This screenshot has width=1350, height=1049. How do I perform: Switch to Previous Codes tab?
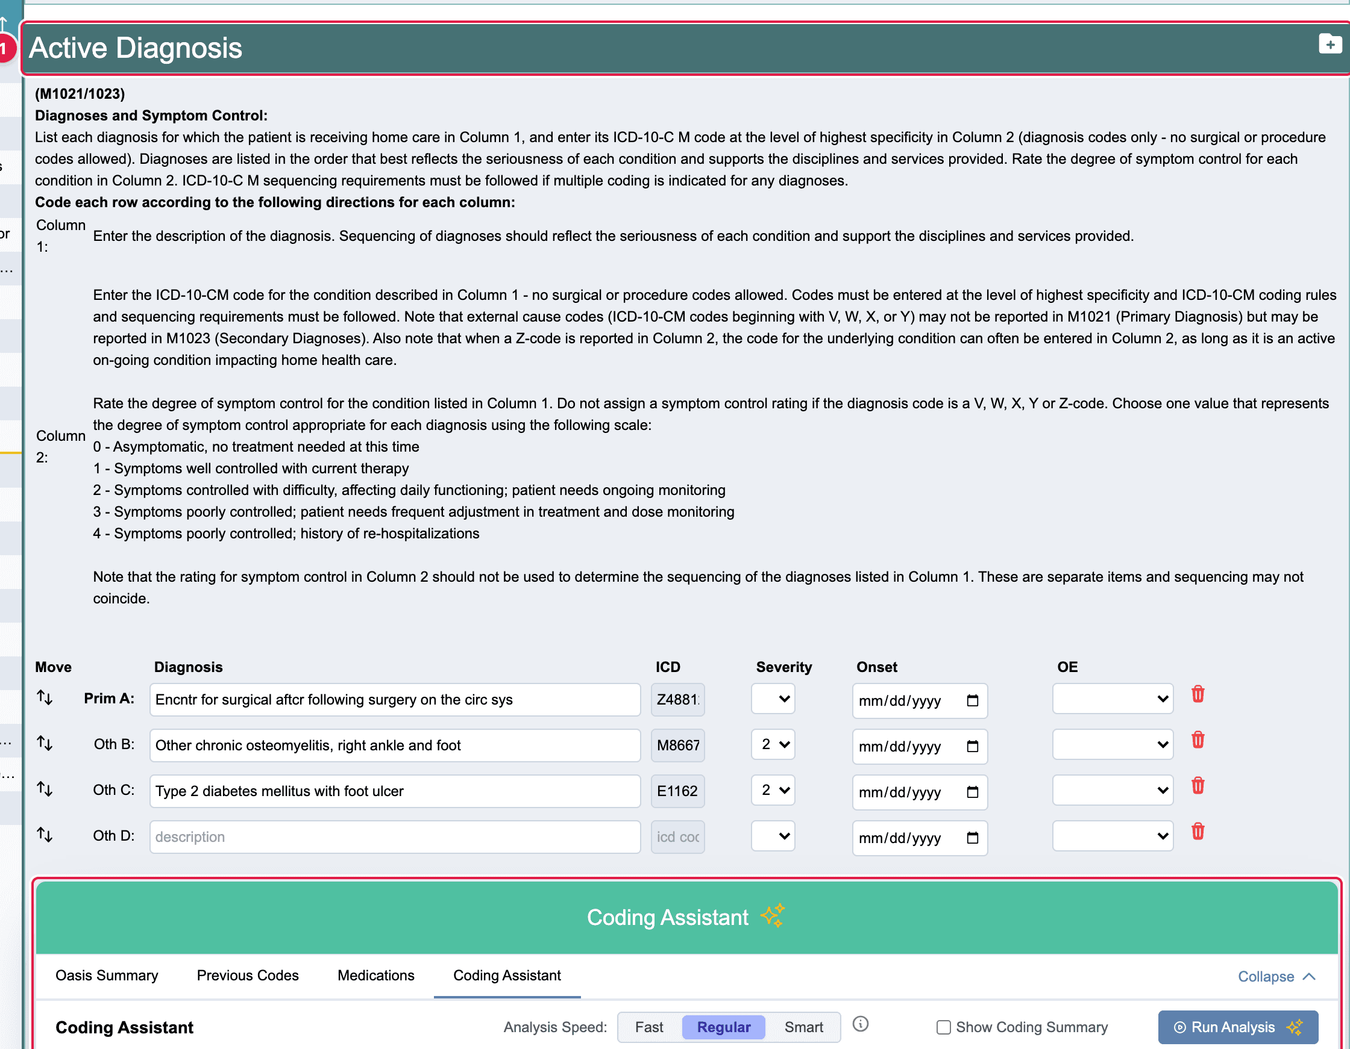[x=247, y=976]
